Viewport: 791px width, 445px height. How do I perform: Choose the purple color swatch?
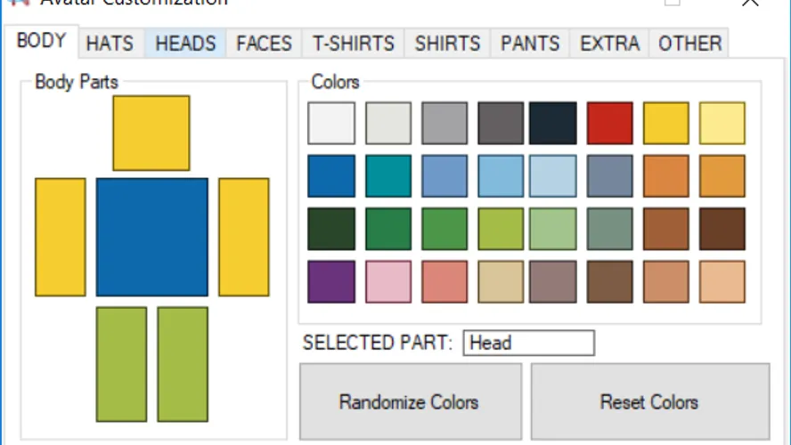[x=331, y=281]
